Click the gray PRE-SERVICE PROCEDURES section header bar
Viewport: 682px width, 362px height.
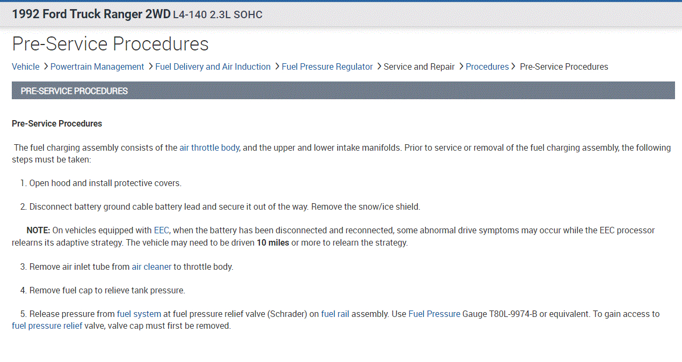click(343, 91)
